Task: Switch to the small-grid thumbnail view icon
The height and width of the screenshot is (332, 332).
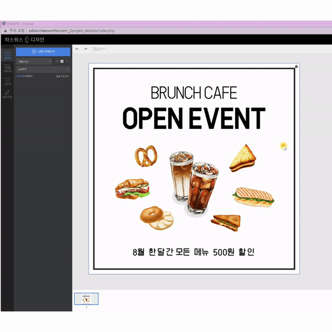Action: pyautogui.click(x=57, y=61)
